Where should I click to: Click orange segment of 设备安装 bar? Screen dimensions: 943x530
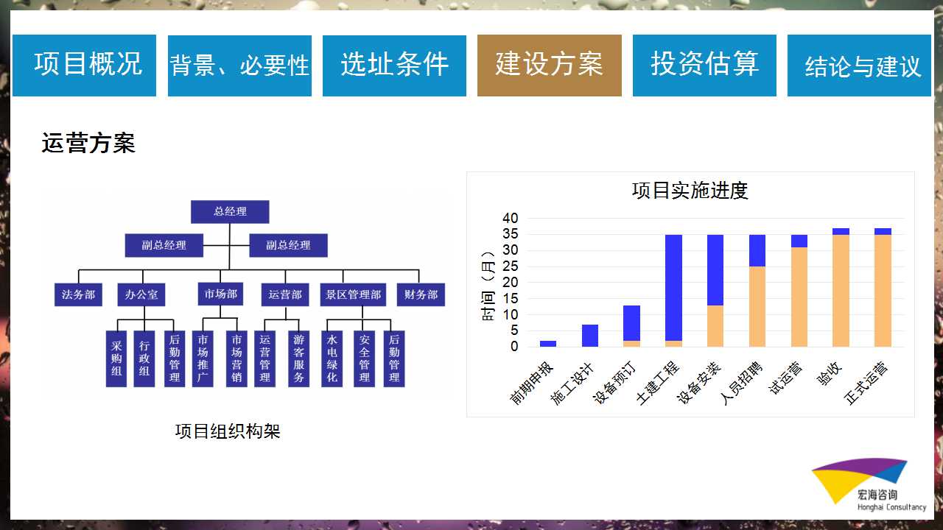pos(715,326)
